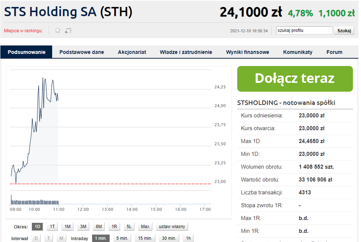Click ustaw własny custom period button

172,226
